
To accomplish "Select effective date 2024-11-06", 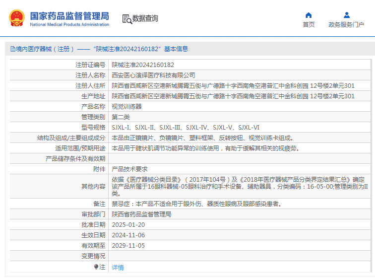I will (128, 235).
